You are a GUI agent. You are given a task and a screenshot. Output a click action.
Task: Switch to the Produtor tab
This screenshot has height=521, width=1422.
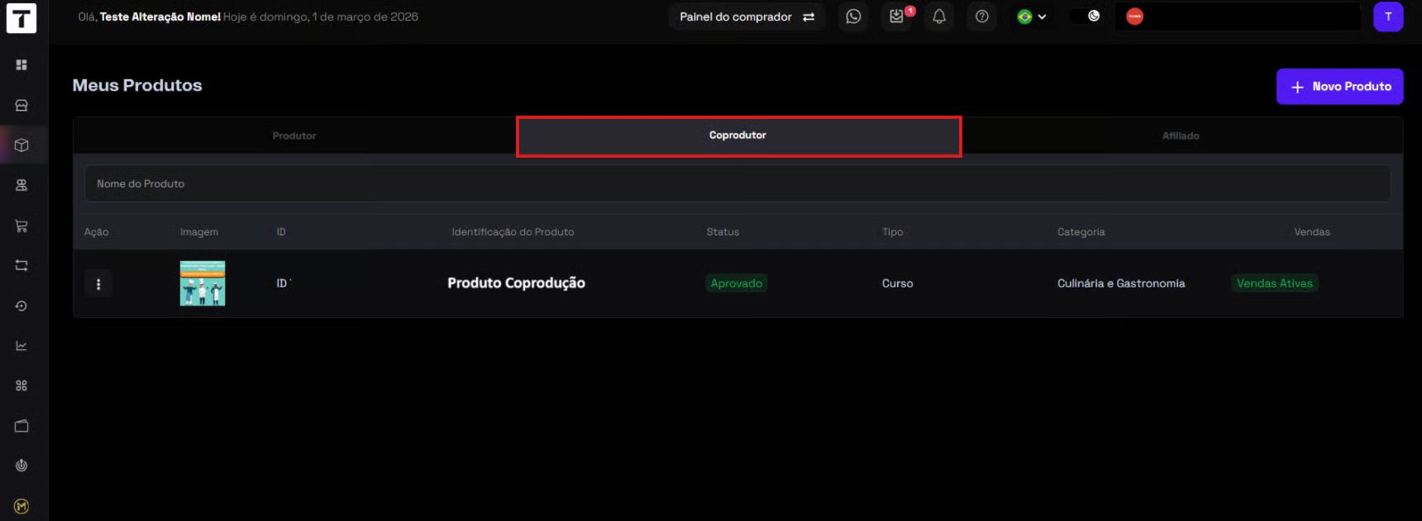pos(294,135)
